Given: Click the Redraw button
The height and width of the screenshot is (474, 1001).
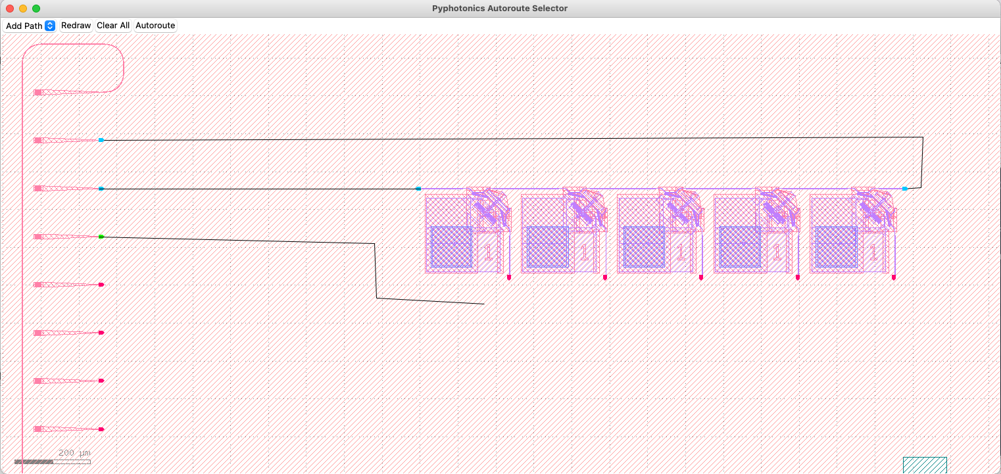Looking at the screenshot, I should [x=76, y=26].
